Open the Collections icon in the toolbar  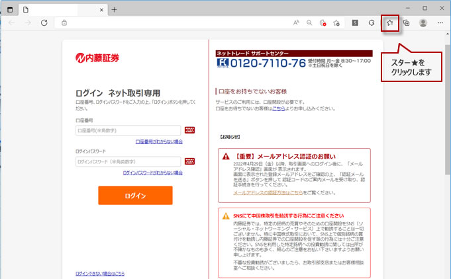(407, 22)
